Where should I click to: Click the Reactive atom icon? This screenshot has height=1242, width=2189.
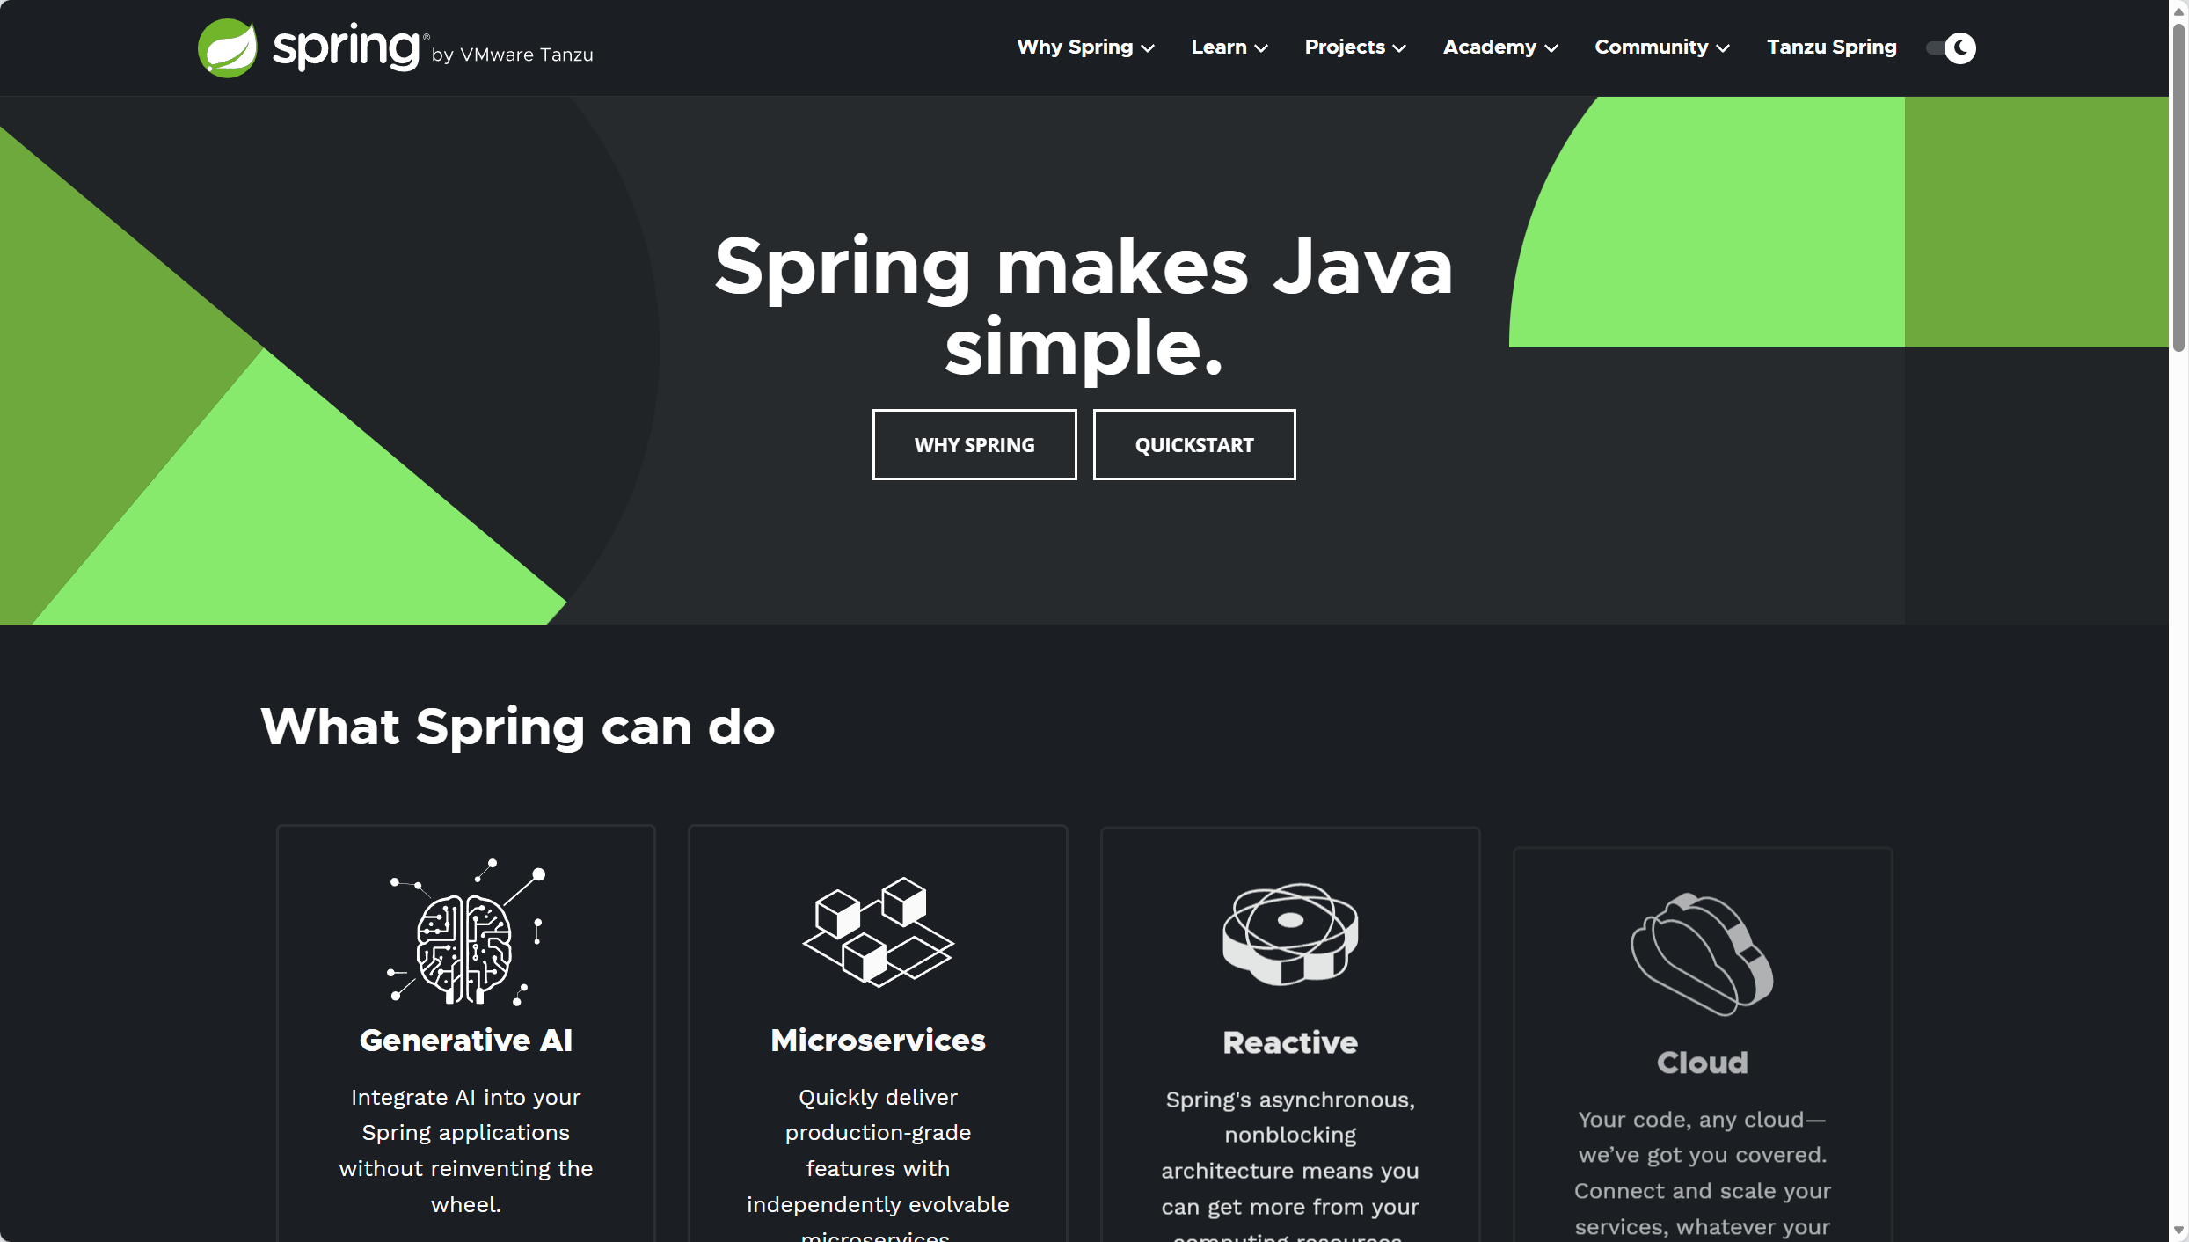pyautogui.click(x=1290, y=934)
